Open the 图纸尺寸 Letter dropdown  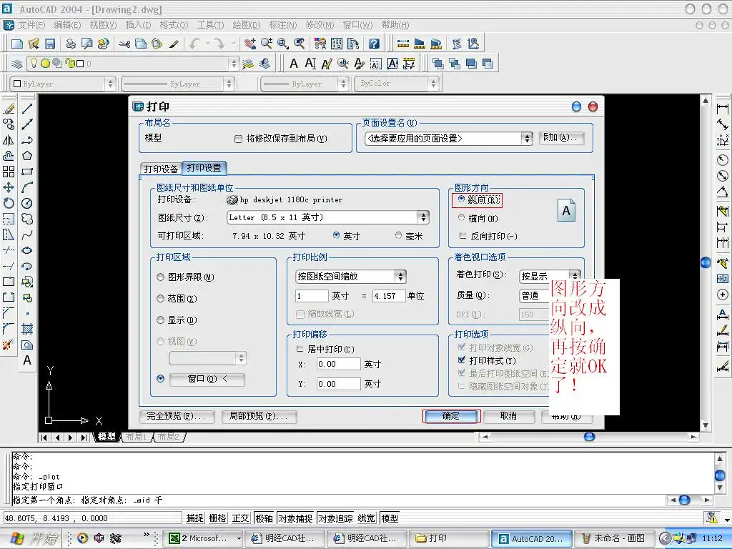(423, 217)
